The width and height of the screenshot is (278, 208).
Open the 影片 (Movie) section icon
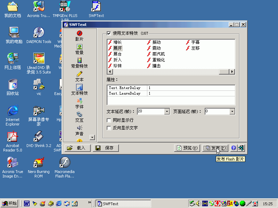(x=79, y=34)
